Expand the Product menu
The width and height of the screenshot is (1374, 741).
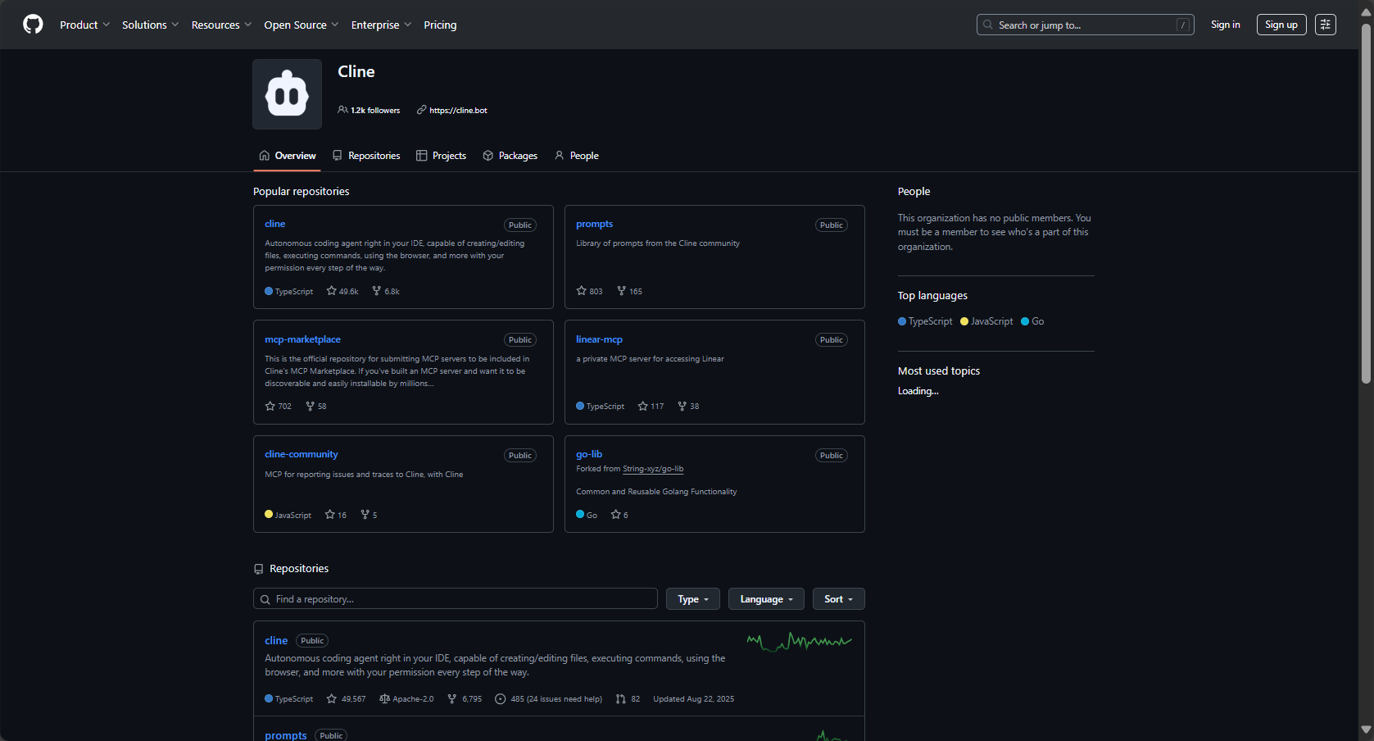tap(84, 25)
